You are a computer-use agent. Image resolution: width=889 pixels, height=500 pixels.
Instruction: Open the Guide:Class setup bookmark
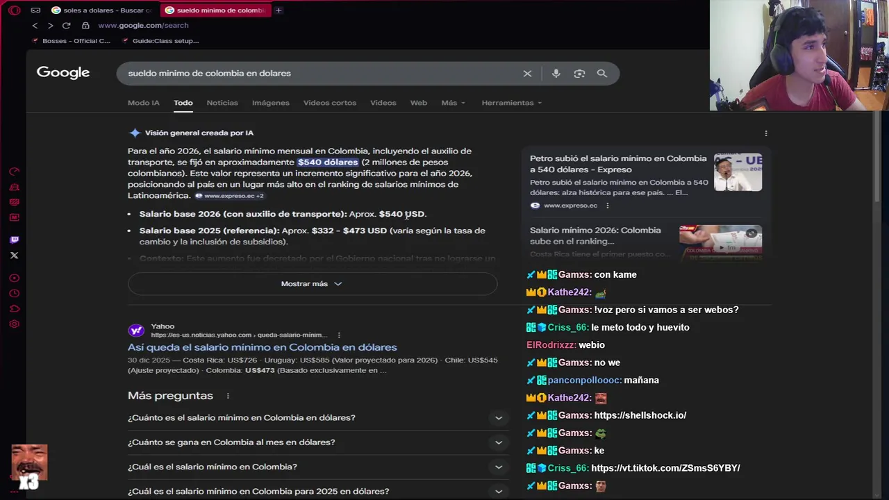point(160,41)
